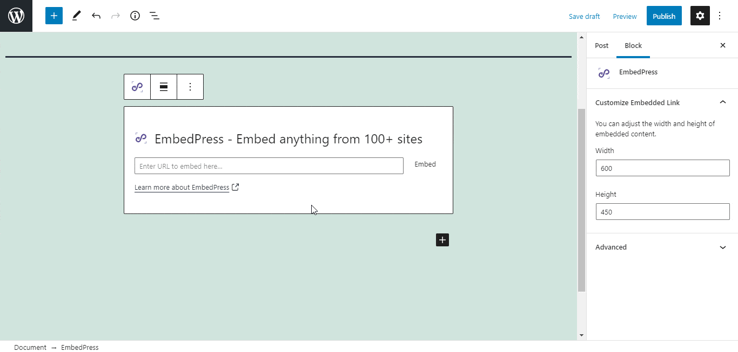Select the Tools pencil icon
Viewport: 738px width, 352px height.
[x=76, y=16]
